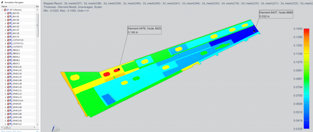The image size is (313, 132).
Task: Toggle the SPAR.1.07 checkbox
Action: point(8,77)
